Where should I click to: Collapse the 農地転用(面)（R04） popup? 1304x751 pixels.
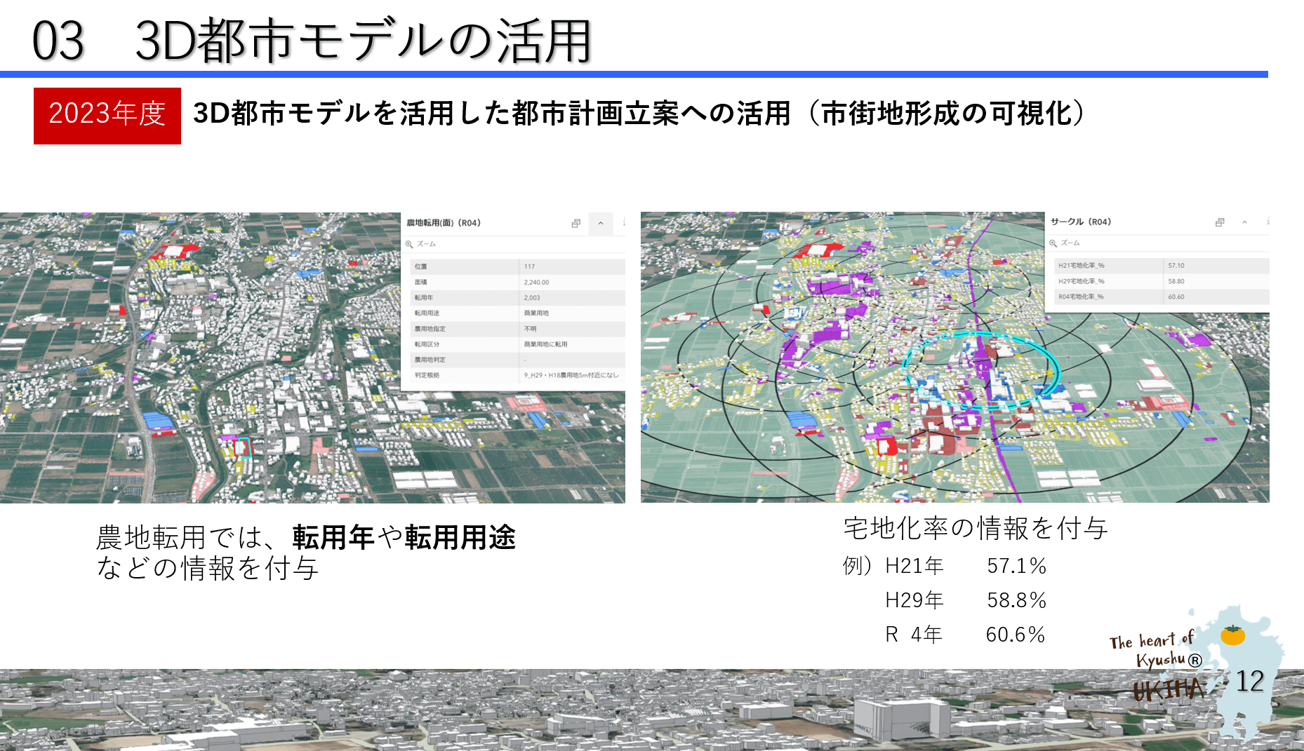tap(601, 223)
